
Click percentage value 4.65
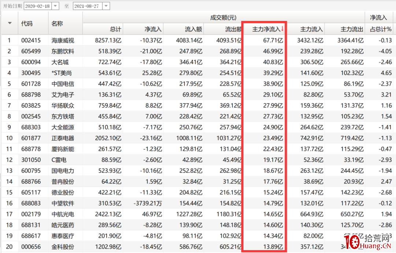pyautogui.click(x=386, y=73)
